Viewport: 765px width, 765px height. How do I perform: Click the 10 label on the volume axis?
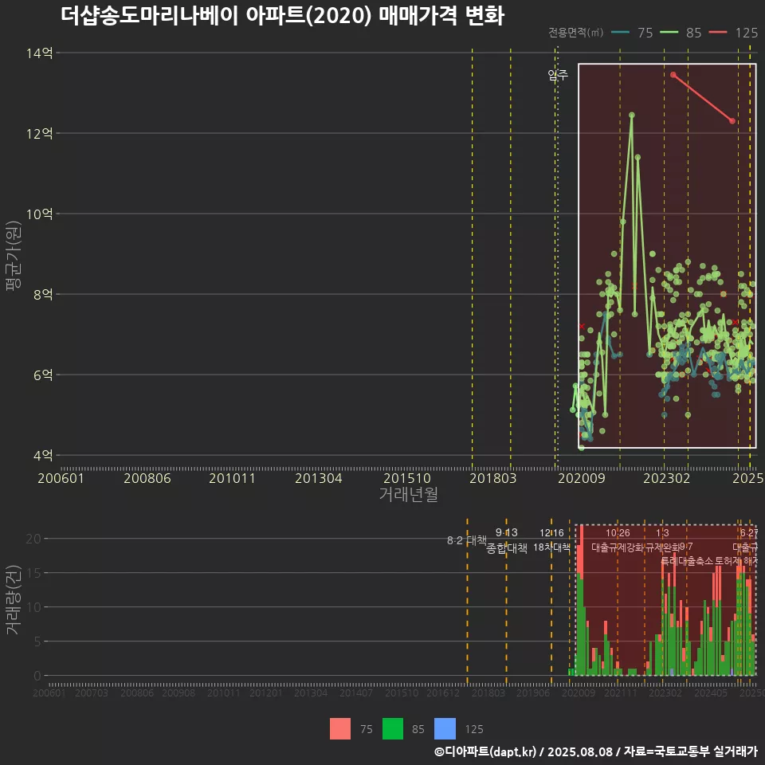(33, 607)
